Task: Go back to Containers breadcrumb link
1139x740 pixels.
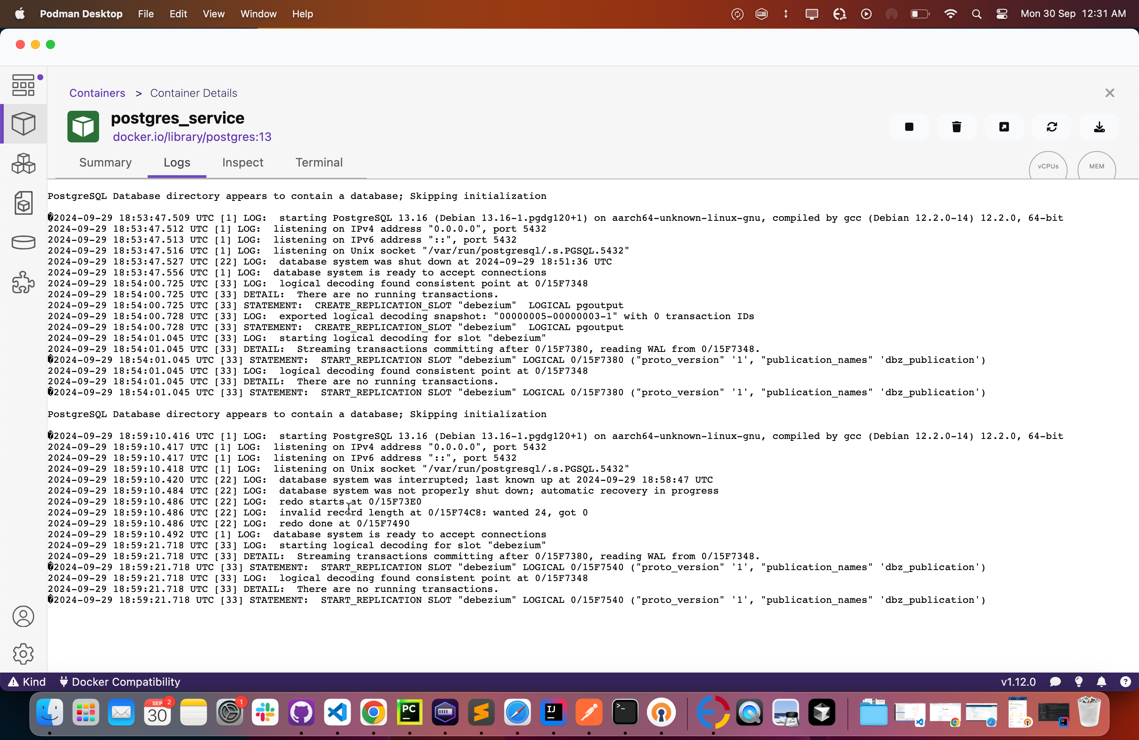Action: coord(97,93)
